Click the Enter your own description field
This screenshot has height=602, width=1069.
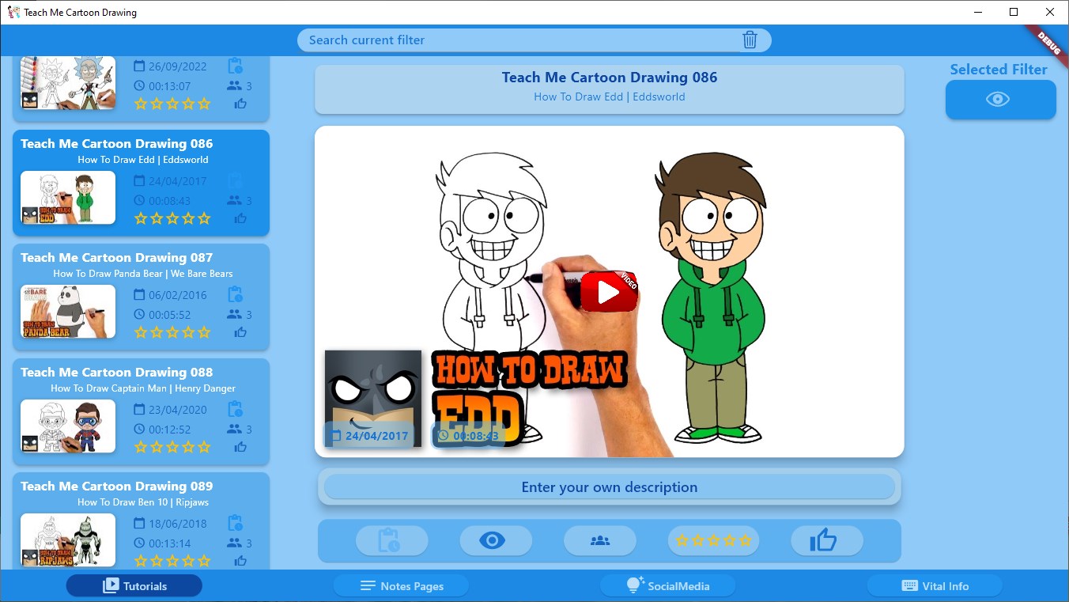(x=610, y=487)
